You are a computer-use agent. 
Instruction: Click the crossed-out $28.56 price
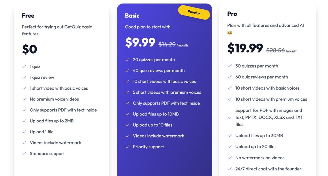click(x=275, y=50)
